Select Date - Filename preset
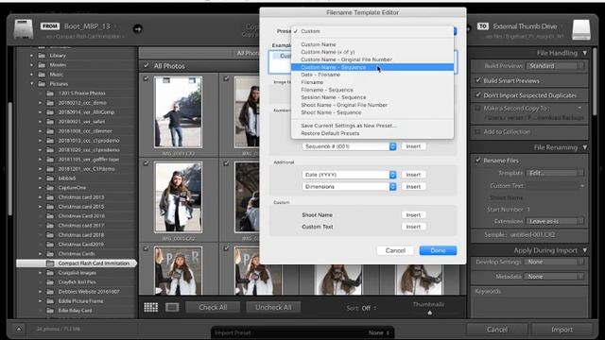 (x=372, y=75)
